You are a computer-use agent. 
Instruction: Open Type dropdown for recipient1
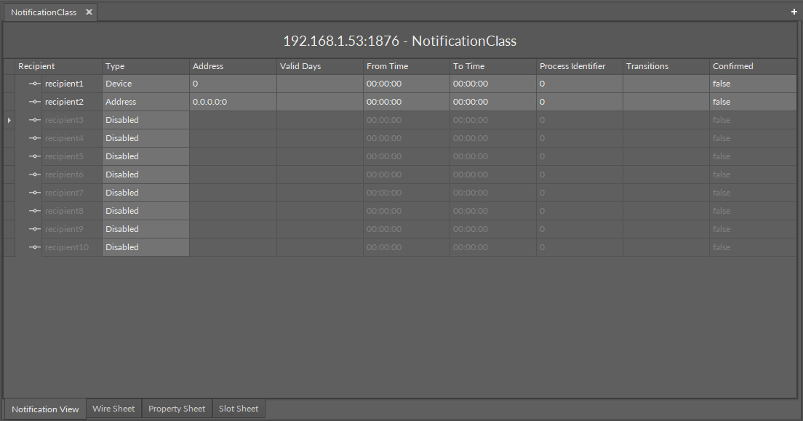[x=145, y=84]
